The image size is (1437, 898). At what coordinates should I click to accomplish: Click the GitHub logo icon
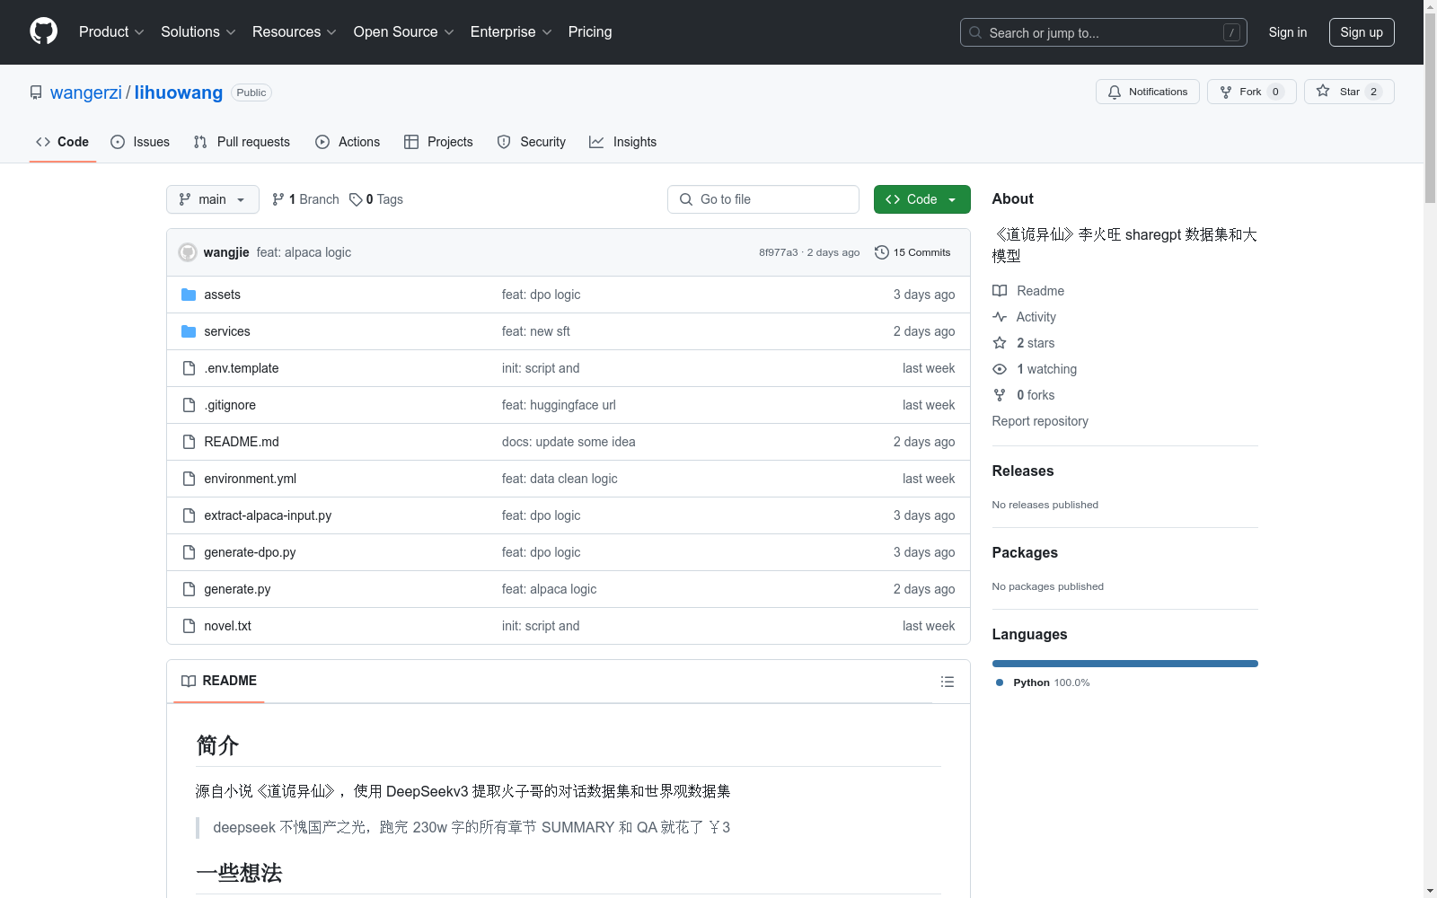[43, 31]
